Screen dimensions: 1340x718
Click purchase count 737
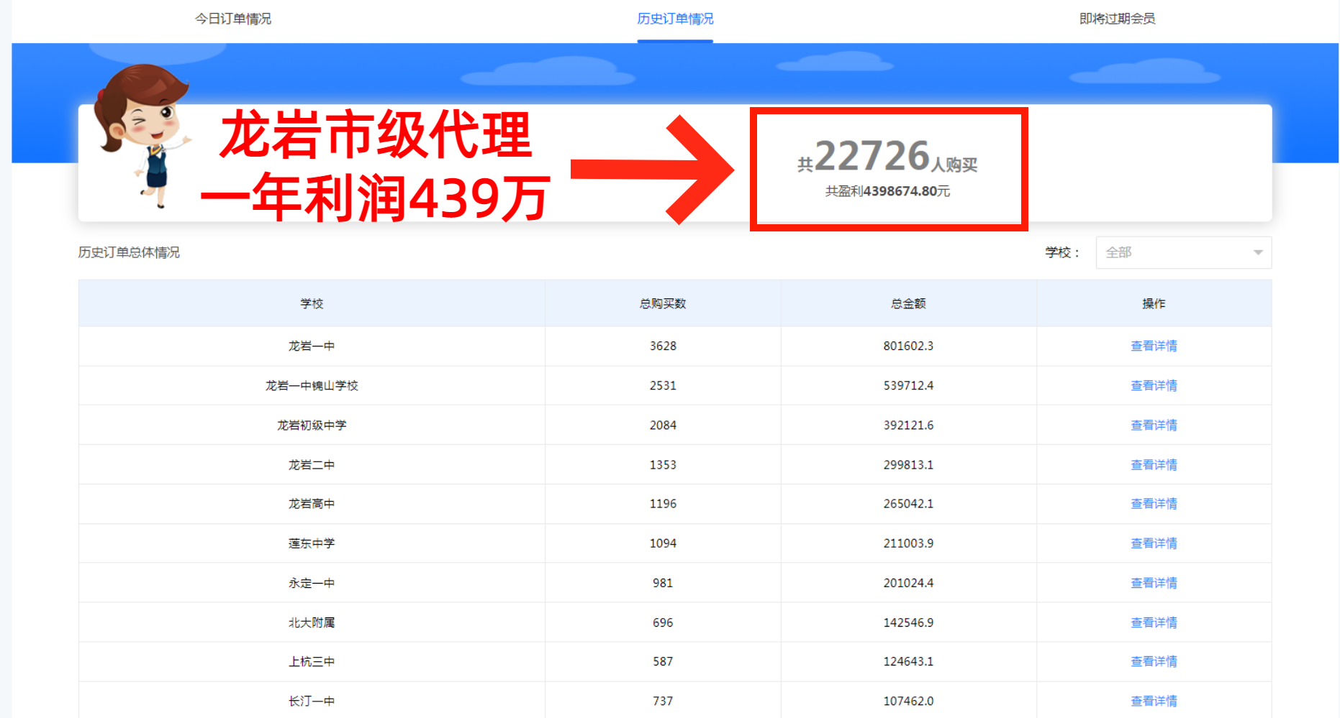click(663, 700)
